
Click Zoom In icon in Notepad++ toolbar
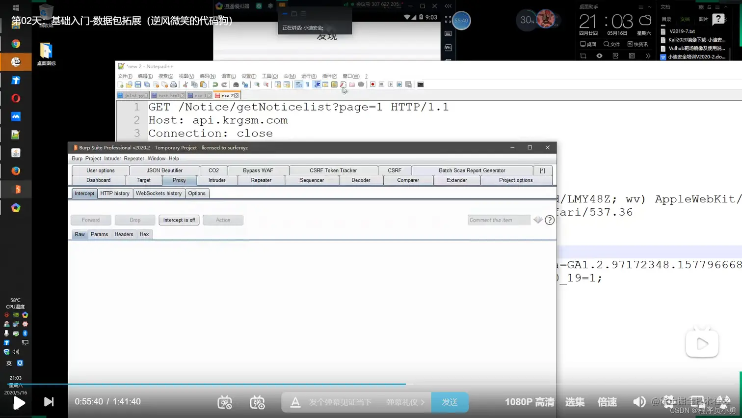pyautogui.click(x=257, y=84)
